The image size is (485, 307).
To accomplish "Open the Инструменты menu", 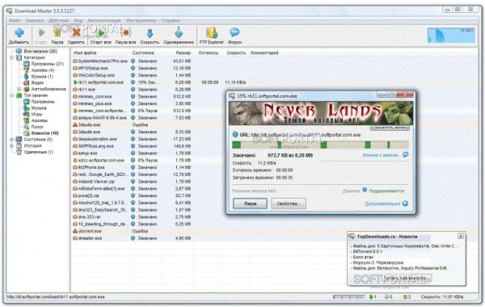I will (141, 20).
